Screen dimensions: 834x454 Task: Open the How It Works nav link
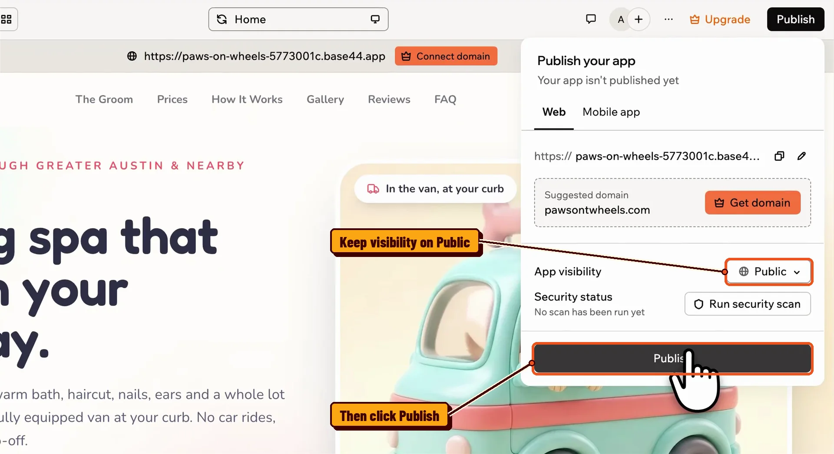(x=247, y=99)
